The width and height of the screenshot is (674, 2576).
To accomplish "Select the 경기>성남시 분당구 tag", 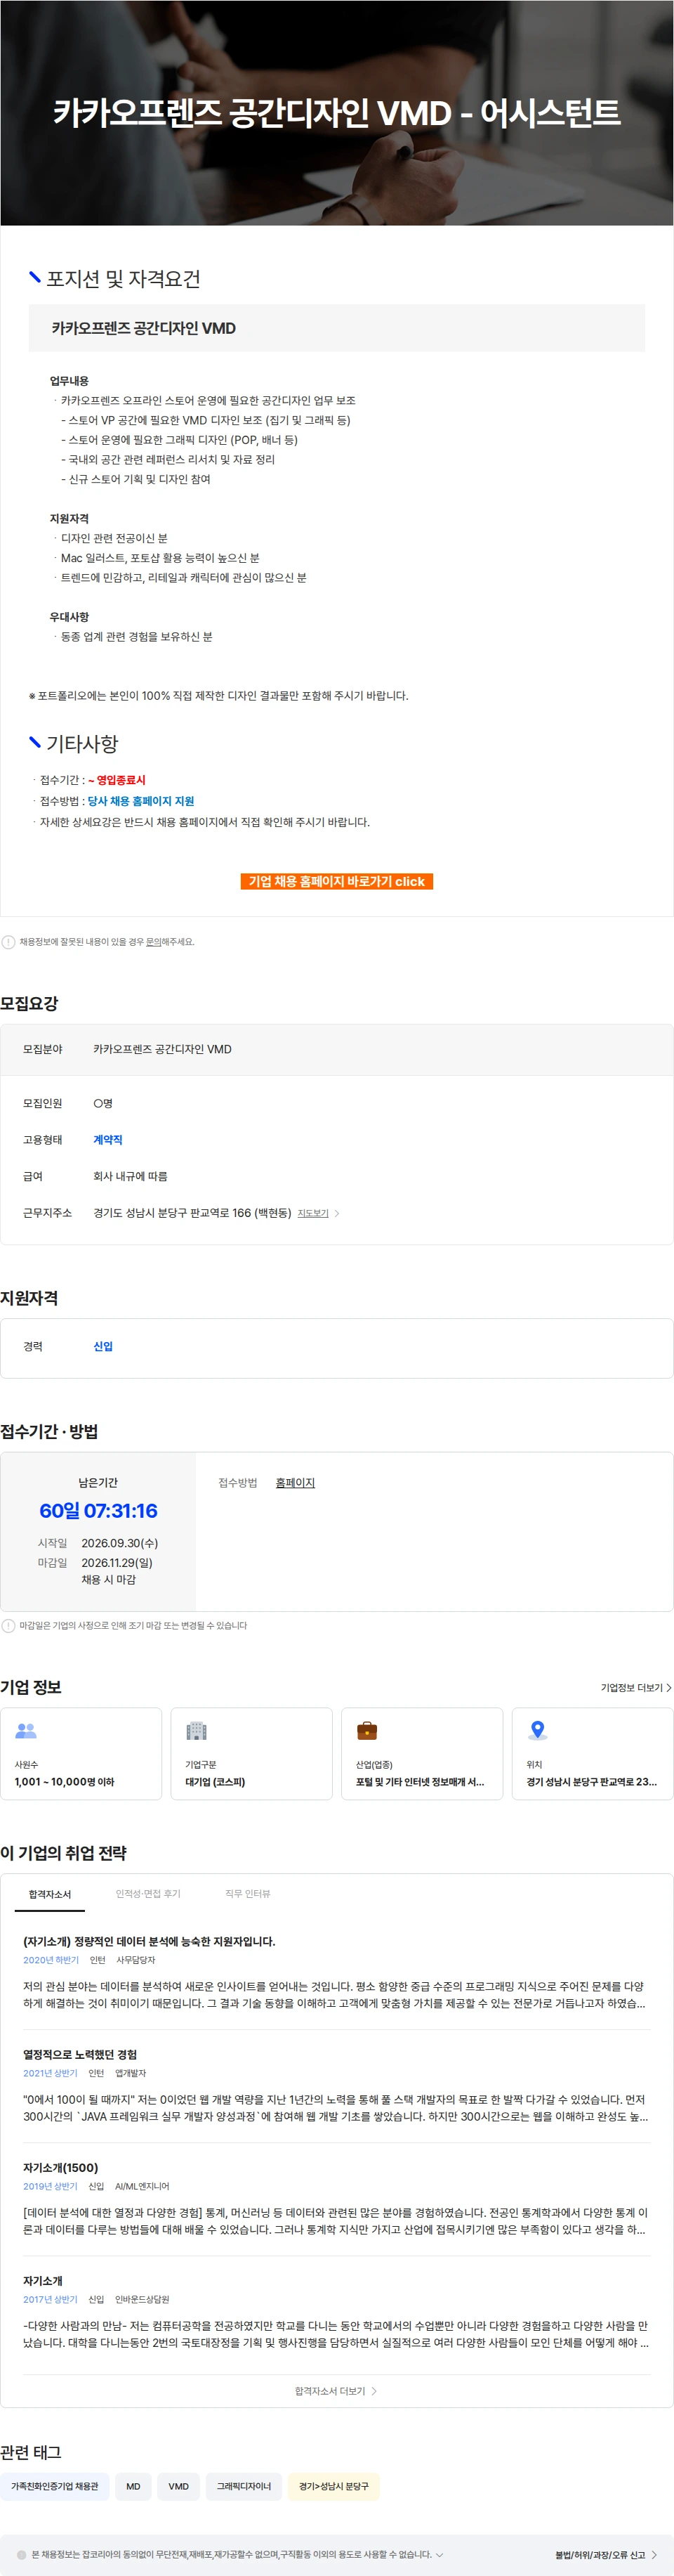I will point(333,2486).
